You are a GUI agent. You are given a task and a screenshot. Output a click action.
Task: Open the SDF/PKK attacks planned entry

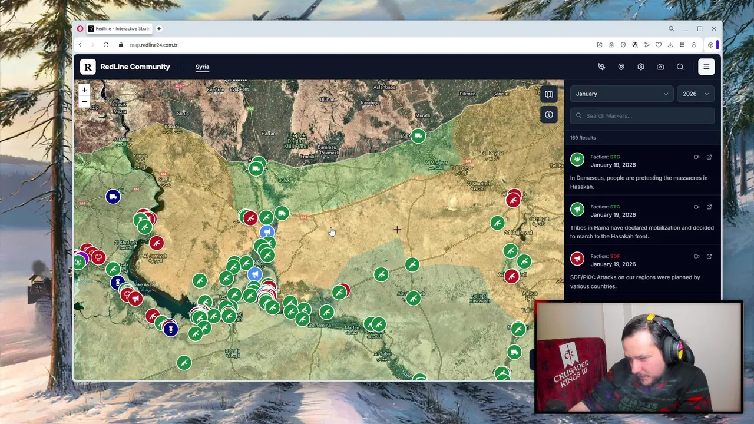(x=642, y=271)
